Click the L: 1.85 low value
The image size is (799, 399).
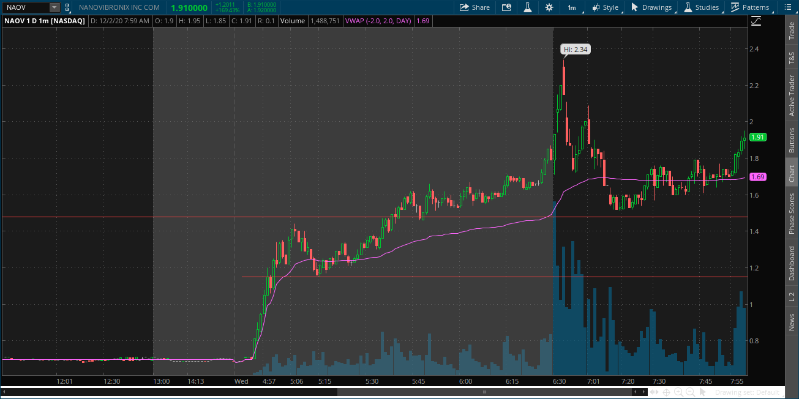(216, 21)
